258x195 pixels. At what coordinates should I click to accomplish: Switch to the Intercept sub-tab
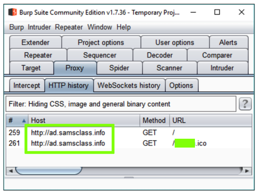[27, 86]
